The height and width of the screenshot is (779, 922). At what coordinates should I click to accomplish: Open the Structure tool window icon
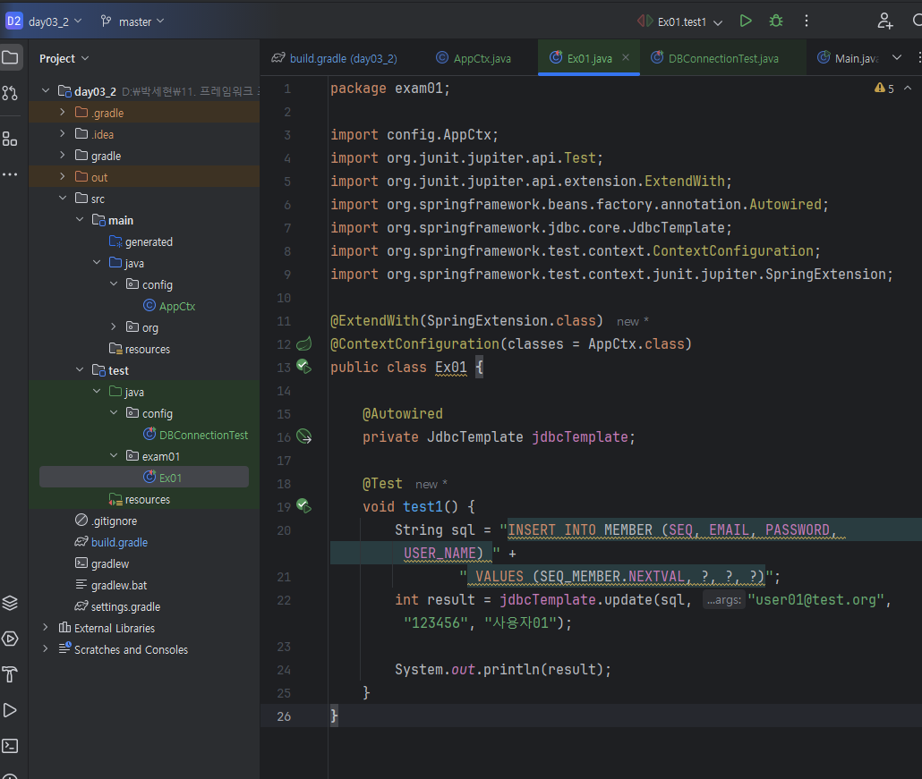click(x=10, y=139)
